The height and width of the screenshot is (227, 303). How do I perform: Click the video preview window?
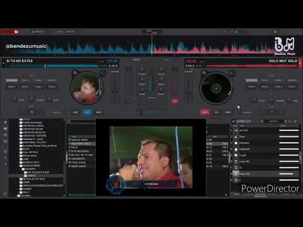151,158
